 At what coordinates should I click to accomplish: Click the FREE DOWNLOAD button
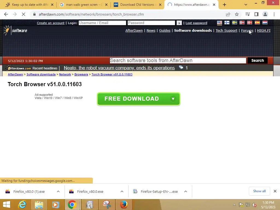[x=139, y=99]
